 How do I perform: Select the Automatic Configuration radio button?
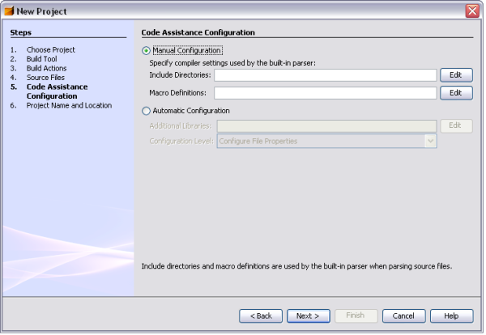coord(147,111)
